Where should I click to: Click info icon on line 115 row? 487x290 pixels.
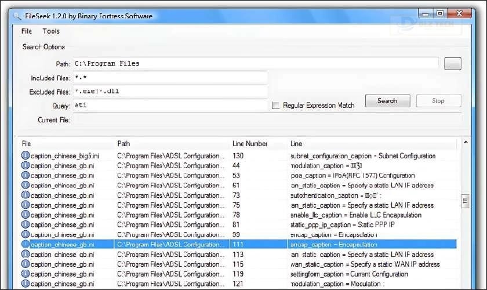[x=25, y=264]
